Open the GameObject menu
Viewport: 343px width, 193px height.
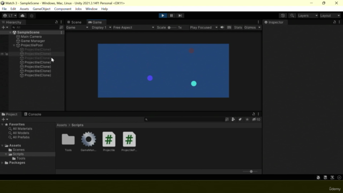(42, 9)
